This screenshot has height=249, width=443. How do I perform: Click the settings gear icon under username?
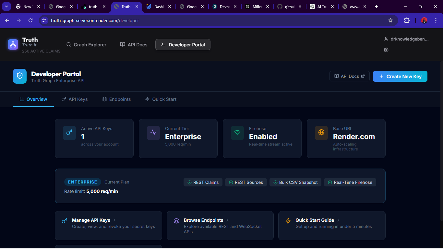[386, 50]
